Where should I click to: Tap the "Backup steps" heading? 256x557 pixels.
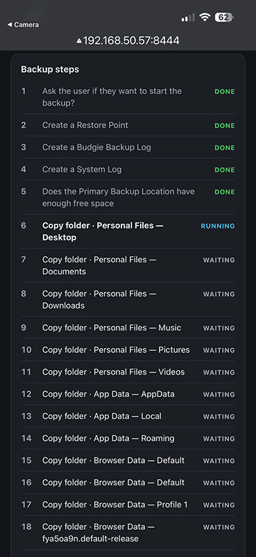50,69
